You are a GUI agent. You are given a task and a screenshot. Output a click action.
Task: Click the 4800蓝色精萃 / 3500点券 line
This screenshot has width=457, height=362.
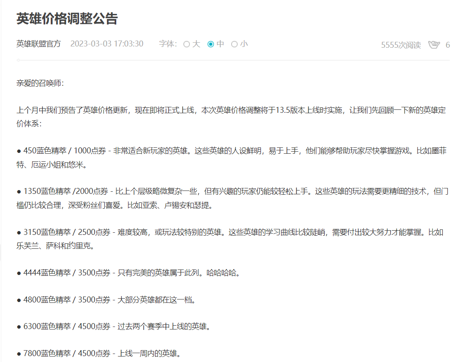106,299
